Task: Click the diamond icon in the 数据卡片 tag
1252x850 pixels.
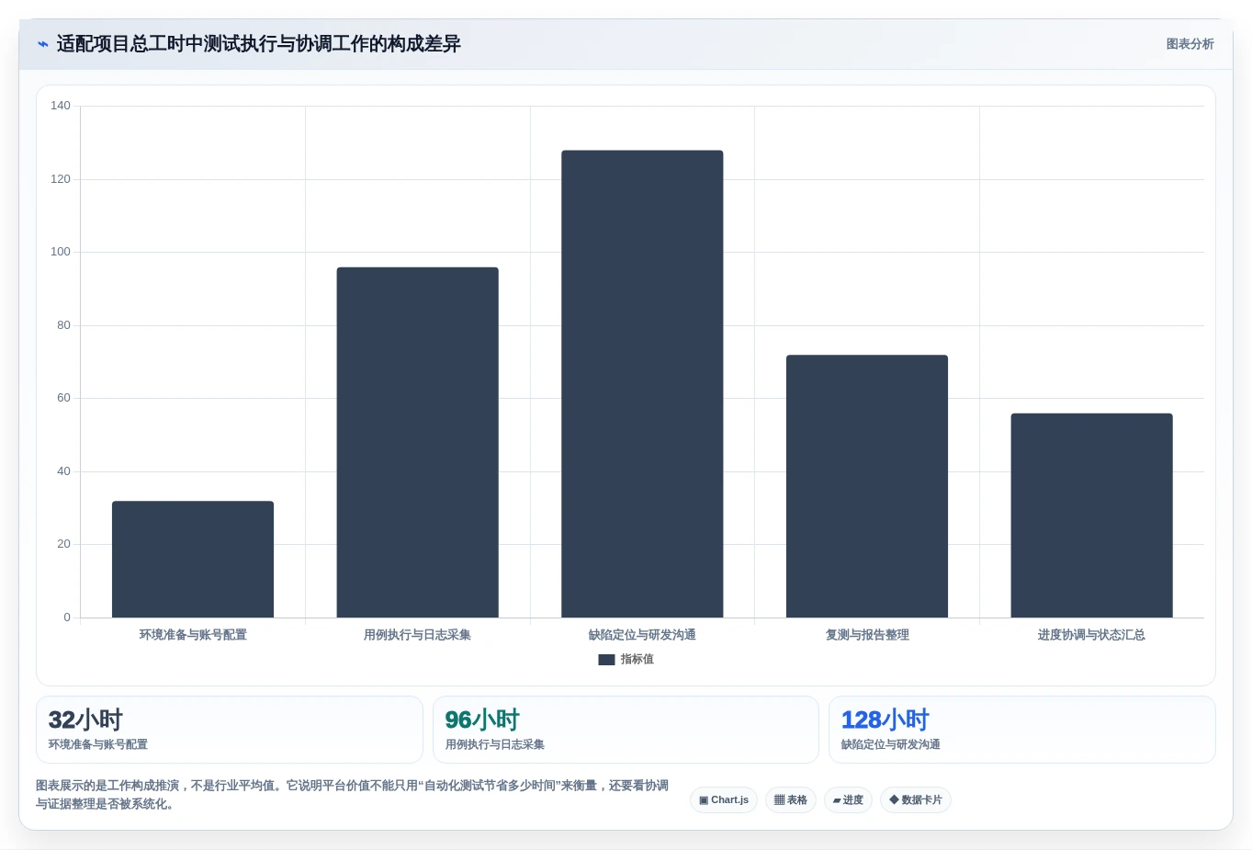Action: click(894, 799)
